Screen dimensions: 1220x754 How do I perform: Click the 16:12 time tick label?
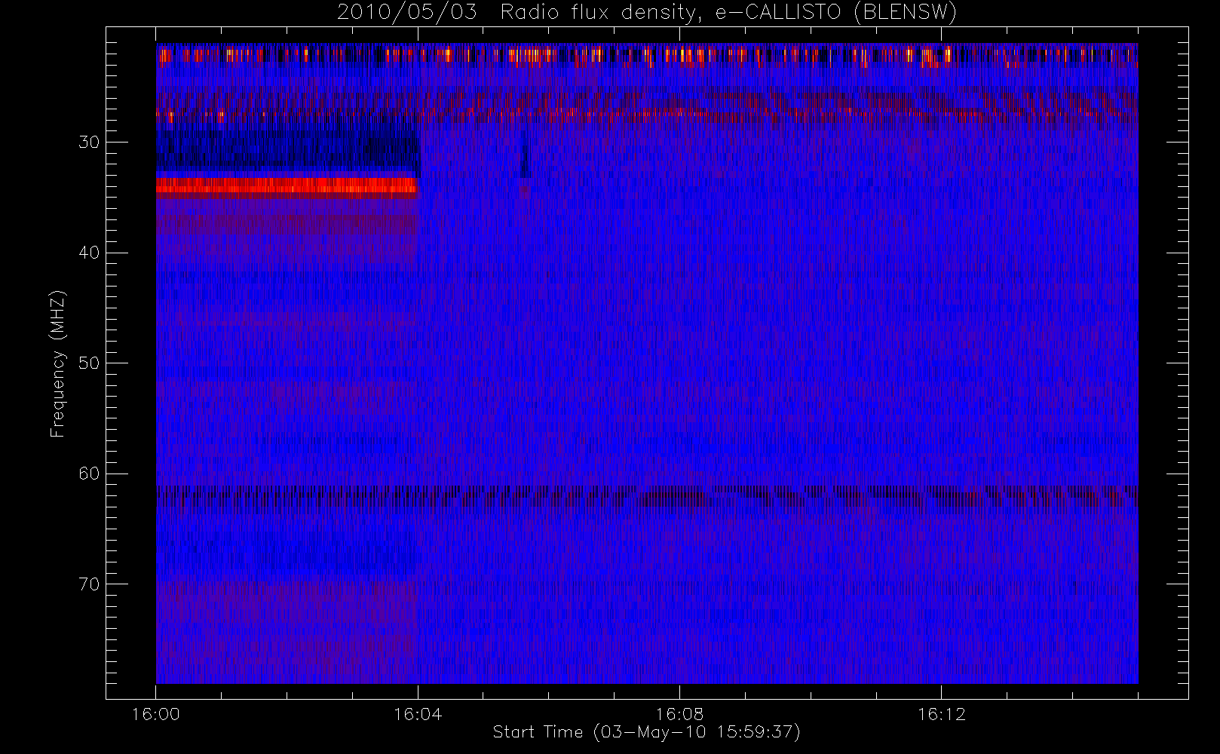tap(941, 714)
